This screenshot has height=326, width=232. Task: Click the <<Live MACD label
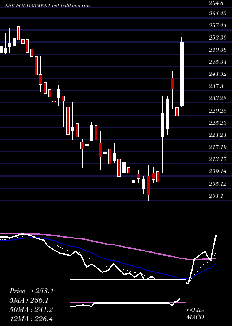pyautogui.click(x=195, y=313)
